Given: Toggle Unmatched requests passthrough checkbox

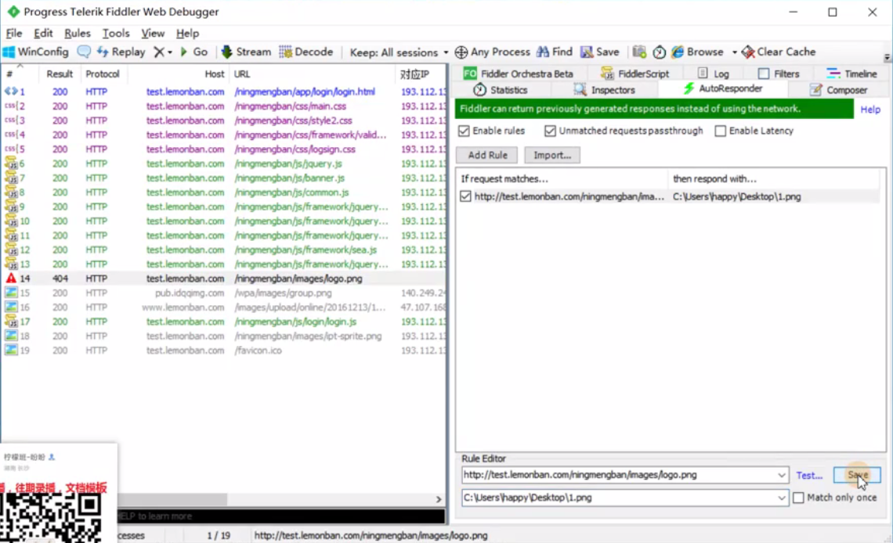Looking at the screenshot, I should (550, 131).
